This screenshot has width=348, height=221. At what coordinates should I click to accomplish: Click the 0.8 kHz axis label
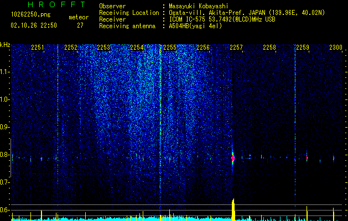click(x=5, y=155)
